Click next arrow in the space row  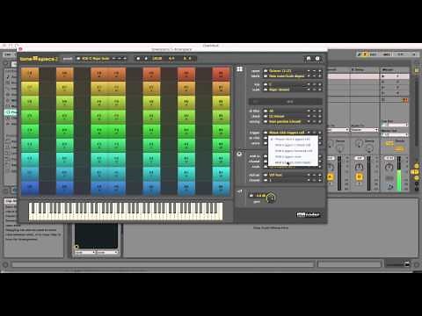(320, 71)
